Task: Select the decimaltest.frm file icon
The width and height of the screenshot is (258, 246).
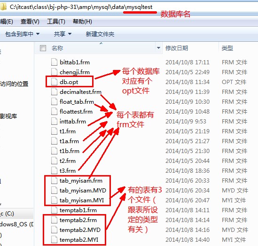Action: (54, 92)
